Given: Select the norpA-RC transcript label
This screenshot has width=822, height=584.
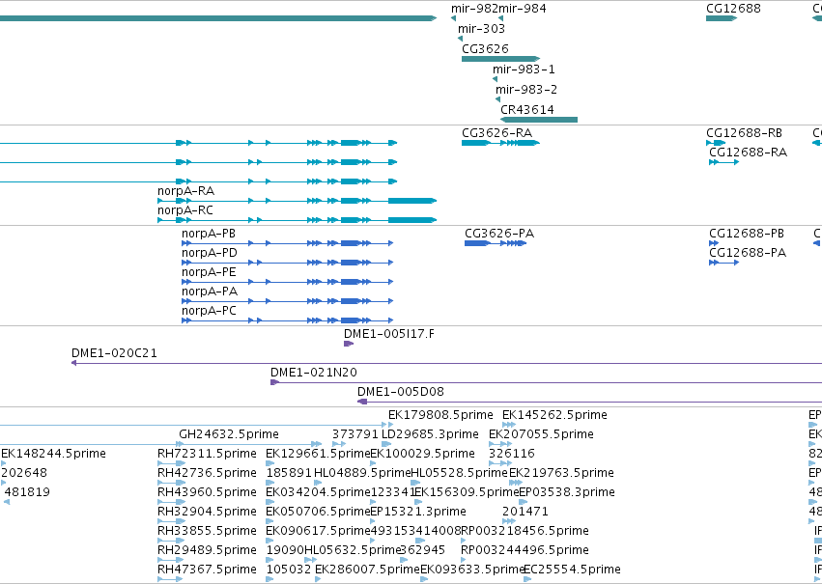Looking at the screenshot, I should pos(185,210).
